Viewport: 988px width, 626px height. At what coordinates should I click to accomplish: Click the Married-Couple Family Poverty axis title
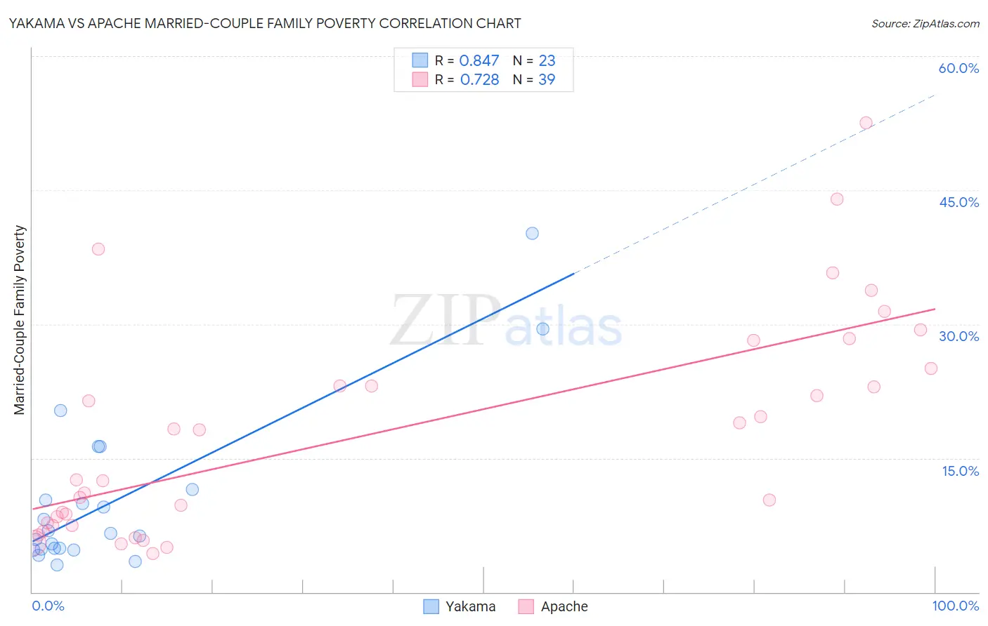pos(19,320)
